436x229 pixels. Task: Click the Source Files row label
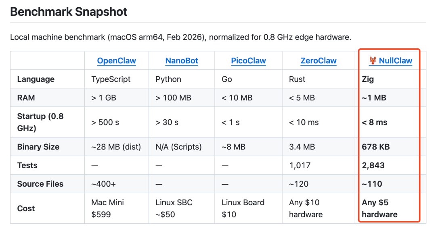pos(40,184)
